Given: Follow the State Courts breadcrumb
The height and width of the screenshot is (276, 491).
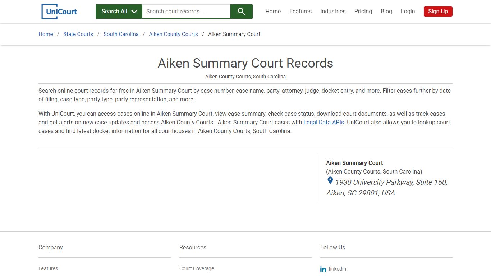Looking at the screenshot, I should 78,34.
